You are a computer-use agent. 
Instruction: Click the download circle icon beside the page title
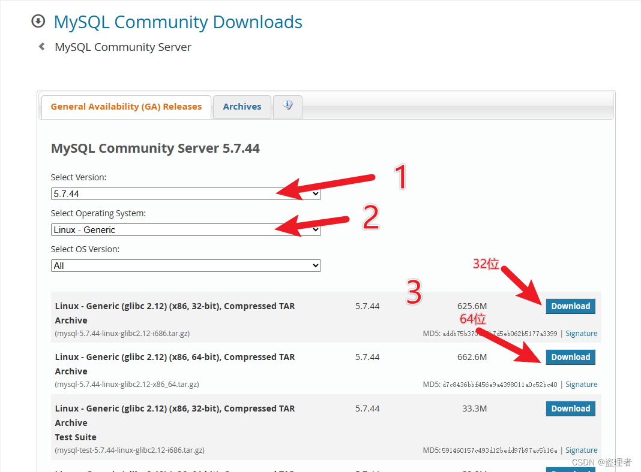pyautogui.click(x=38, y=21)
